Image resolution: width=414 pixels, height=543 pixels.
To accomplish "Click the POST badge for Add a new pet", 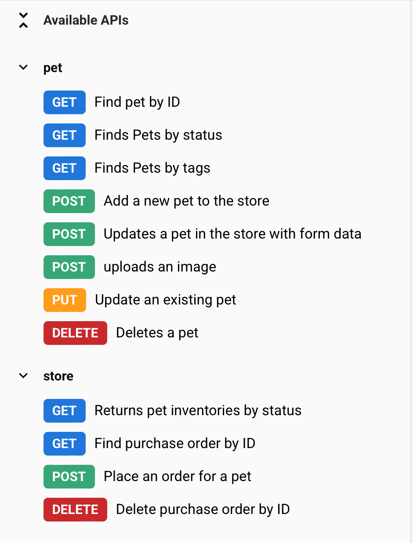I will 69,201.
